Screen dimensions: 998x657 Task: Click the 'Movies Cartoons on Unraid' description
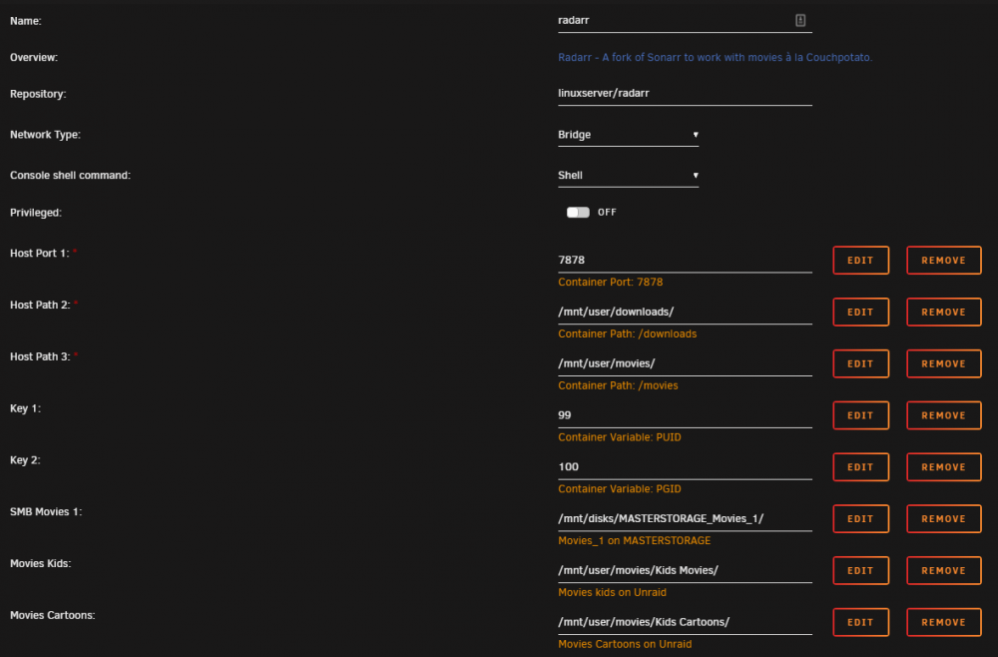tap(625, 644)
